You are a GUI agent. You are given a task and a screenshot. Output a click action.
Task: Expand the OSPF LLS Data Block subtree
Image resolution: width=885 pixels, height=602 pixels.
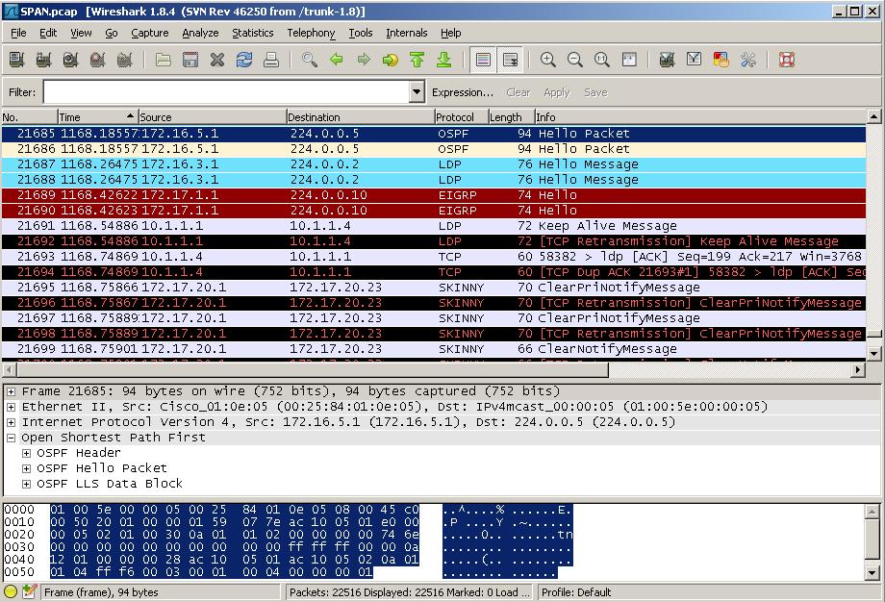tap(26, 484)
